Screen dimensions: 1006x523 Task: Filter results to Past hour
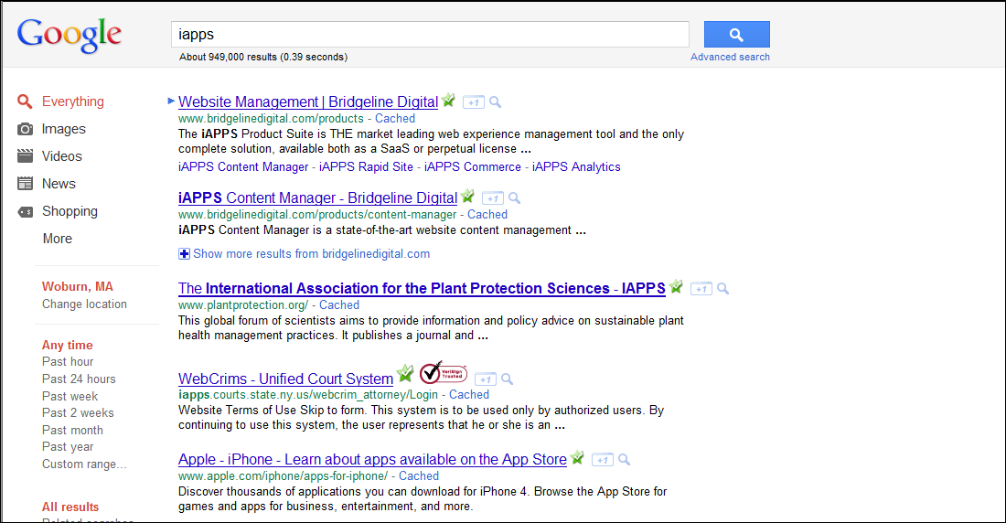click(x=68, y=362)
